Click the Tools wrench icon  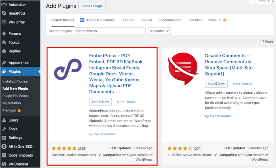point(4,129)
